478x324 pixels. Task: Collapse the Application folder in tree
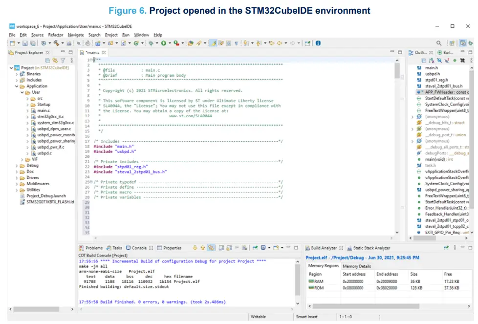pyautogui.click(x=16, y=86)
